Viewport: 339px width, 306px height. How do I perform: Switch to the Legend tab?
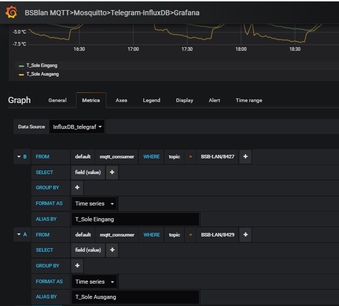pos(152,100)
